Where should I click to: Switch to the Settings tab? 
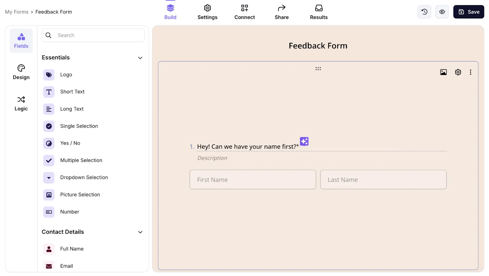click(x=208, y=12)
